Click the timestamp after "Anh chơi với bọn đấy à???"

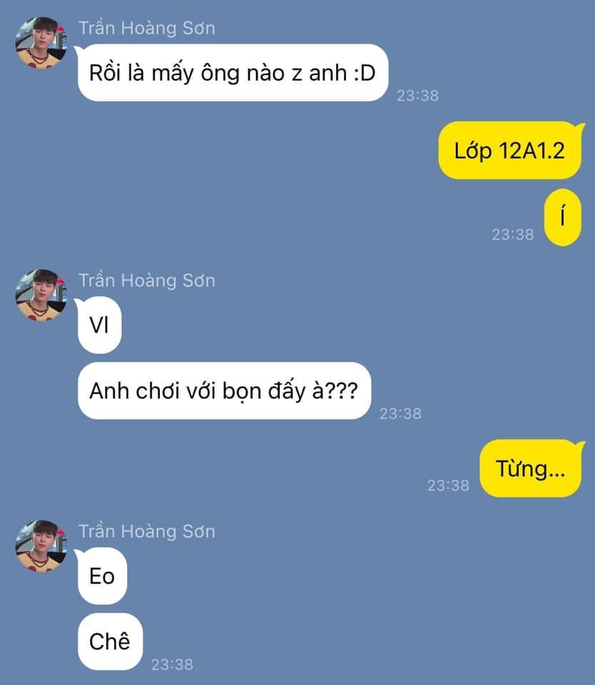coord(400,414)
